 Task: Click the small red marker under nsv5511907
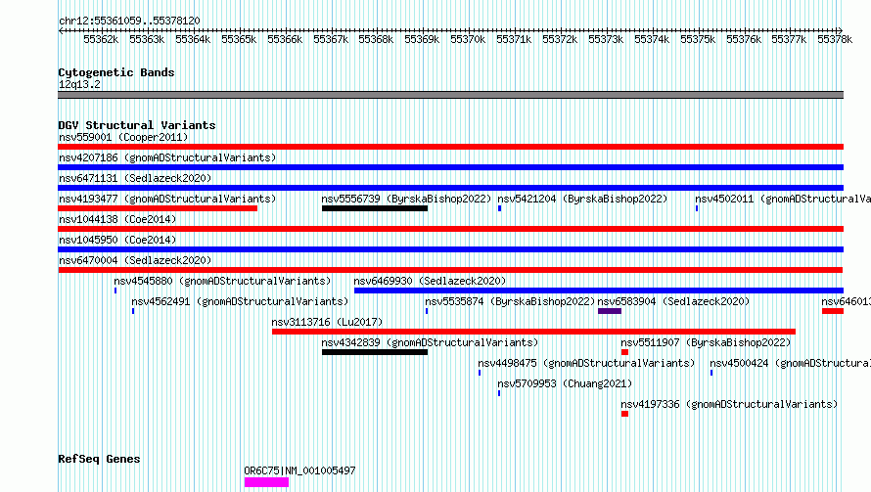coord(625,352)
